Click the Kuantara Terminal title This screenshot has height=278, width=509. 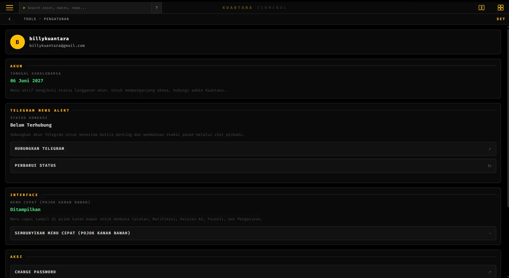(x=254, y=8)
